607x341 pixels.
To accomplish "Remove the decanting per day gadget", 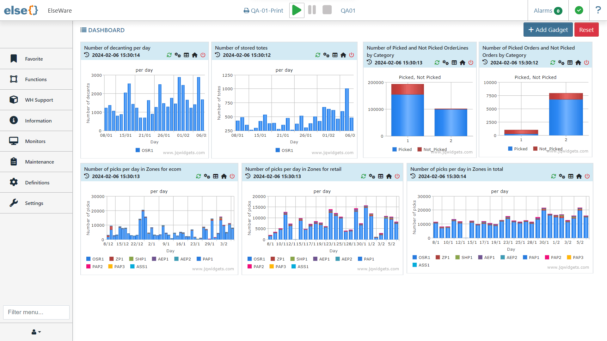I will pos(203,55).
